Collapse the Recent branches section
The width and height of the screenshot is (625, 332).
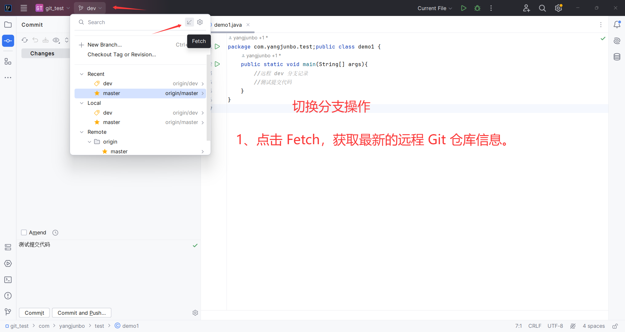82,74
